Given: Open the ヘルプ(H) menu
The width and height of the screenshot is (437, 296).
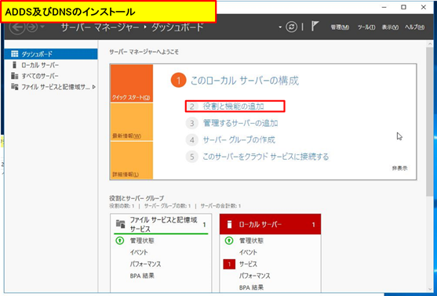Looking at the screenshot, I should click(x=415, y=27).
